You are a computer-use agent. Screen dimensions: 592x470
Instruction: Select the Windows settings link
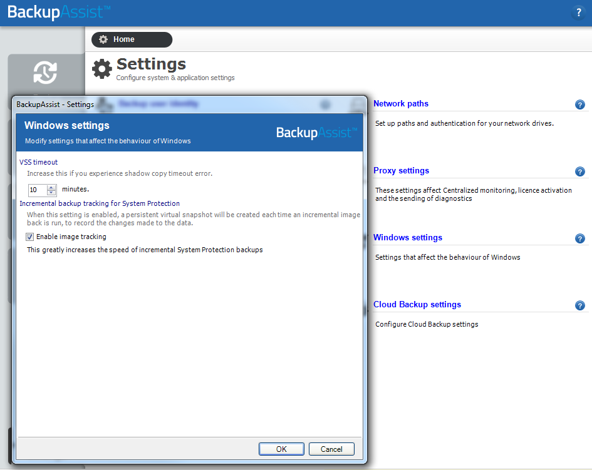(x=408, y=238)
